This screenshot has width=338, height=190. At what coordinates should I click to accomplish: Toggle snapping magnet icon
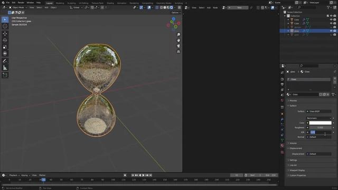pos(92,7)
